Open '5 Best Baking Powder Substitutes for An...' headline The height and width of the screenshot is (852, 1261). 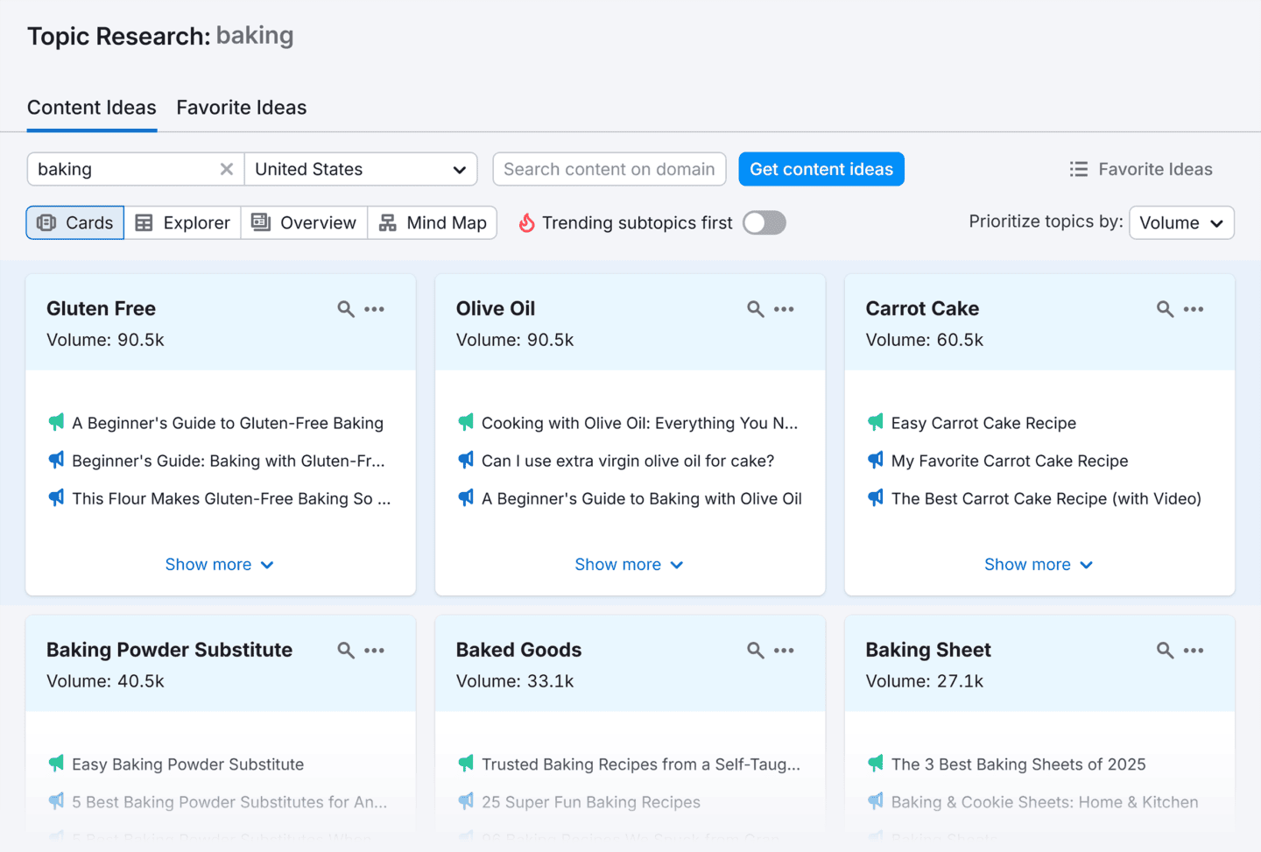pyautogui.click(x=229, y=802)
